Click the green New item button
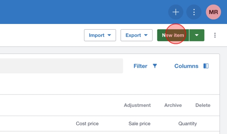This screenshot has width=227, height=134. click(173, 35)
